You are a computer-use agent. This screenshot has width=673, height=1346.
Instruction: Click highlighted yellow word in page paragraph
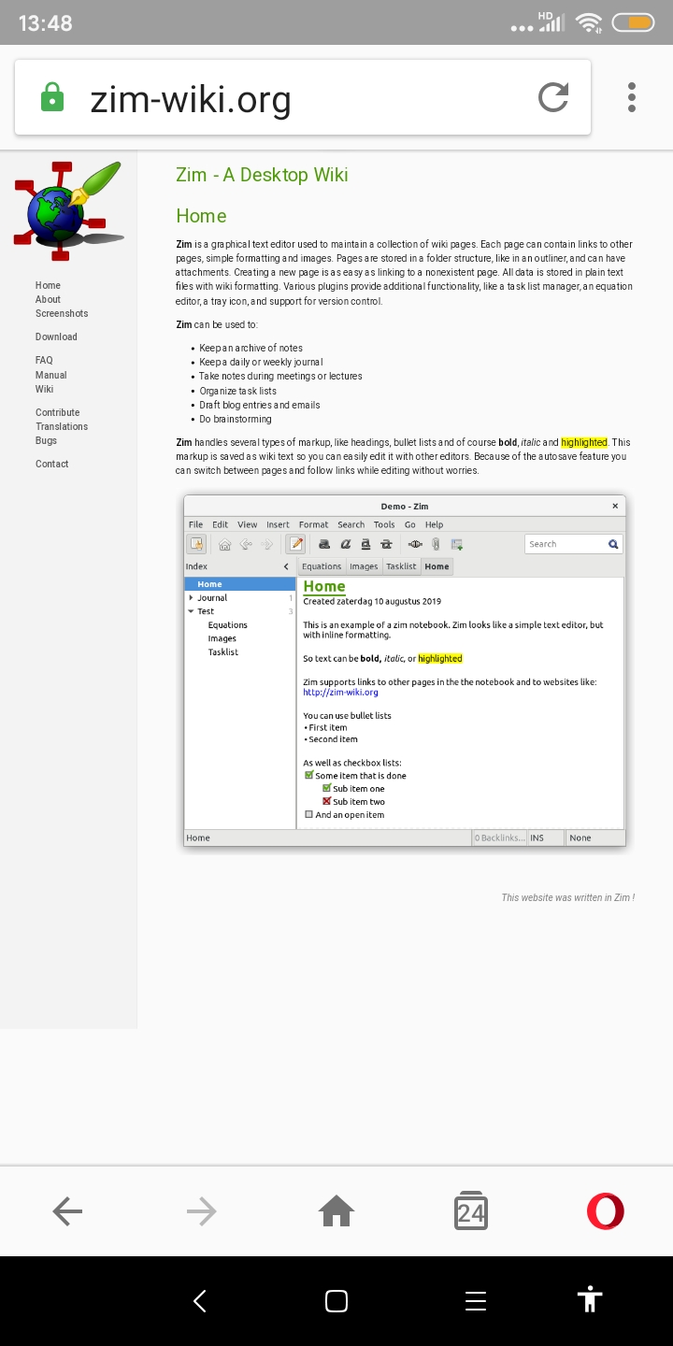[584, 442]
